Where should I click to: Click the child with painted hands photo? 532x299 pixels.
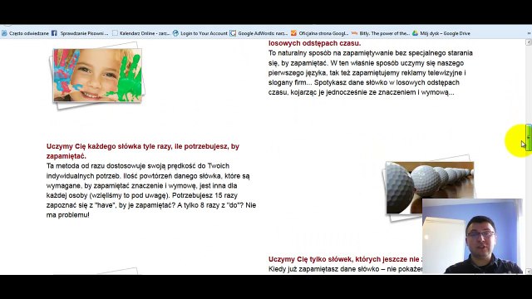click(97, 76)
